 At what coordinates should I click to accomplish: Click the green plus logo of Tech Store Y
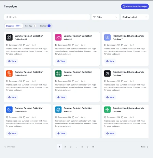(x=107, y=110)
